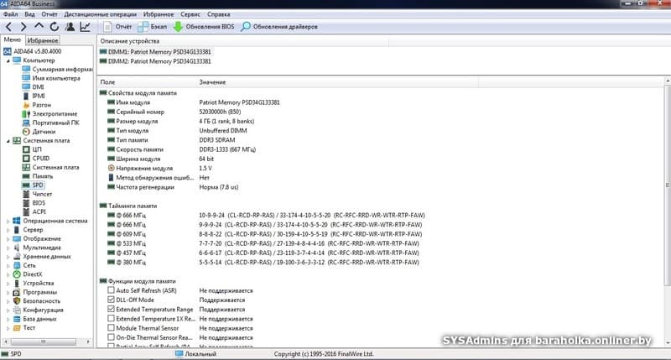Select Портативный ПК tree item

click(x=50, y=123)
